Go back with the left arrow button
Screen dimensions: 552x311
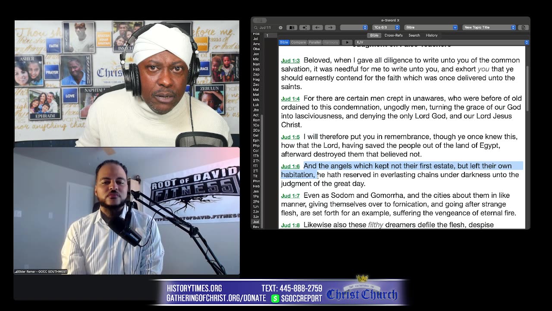pyautogui.click(x=317, y=28)
